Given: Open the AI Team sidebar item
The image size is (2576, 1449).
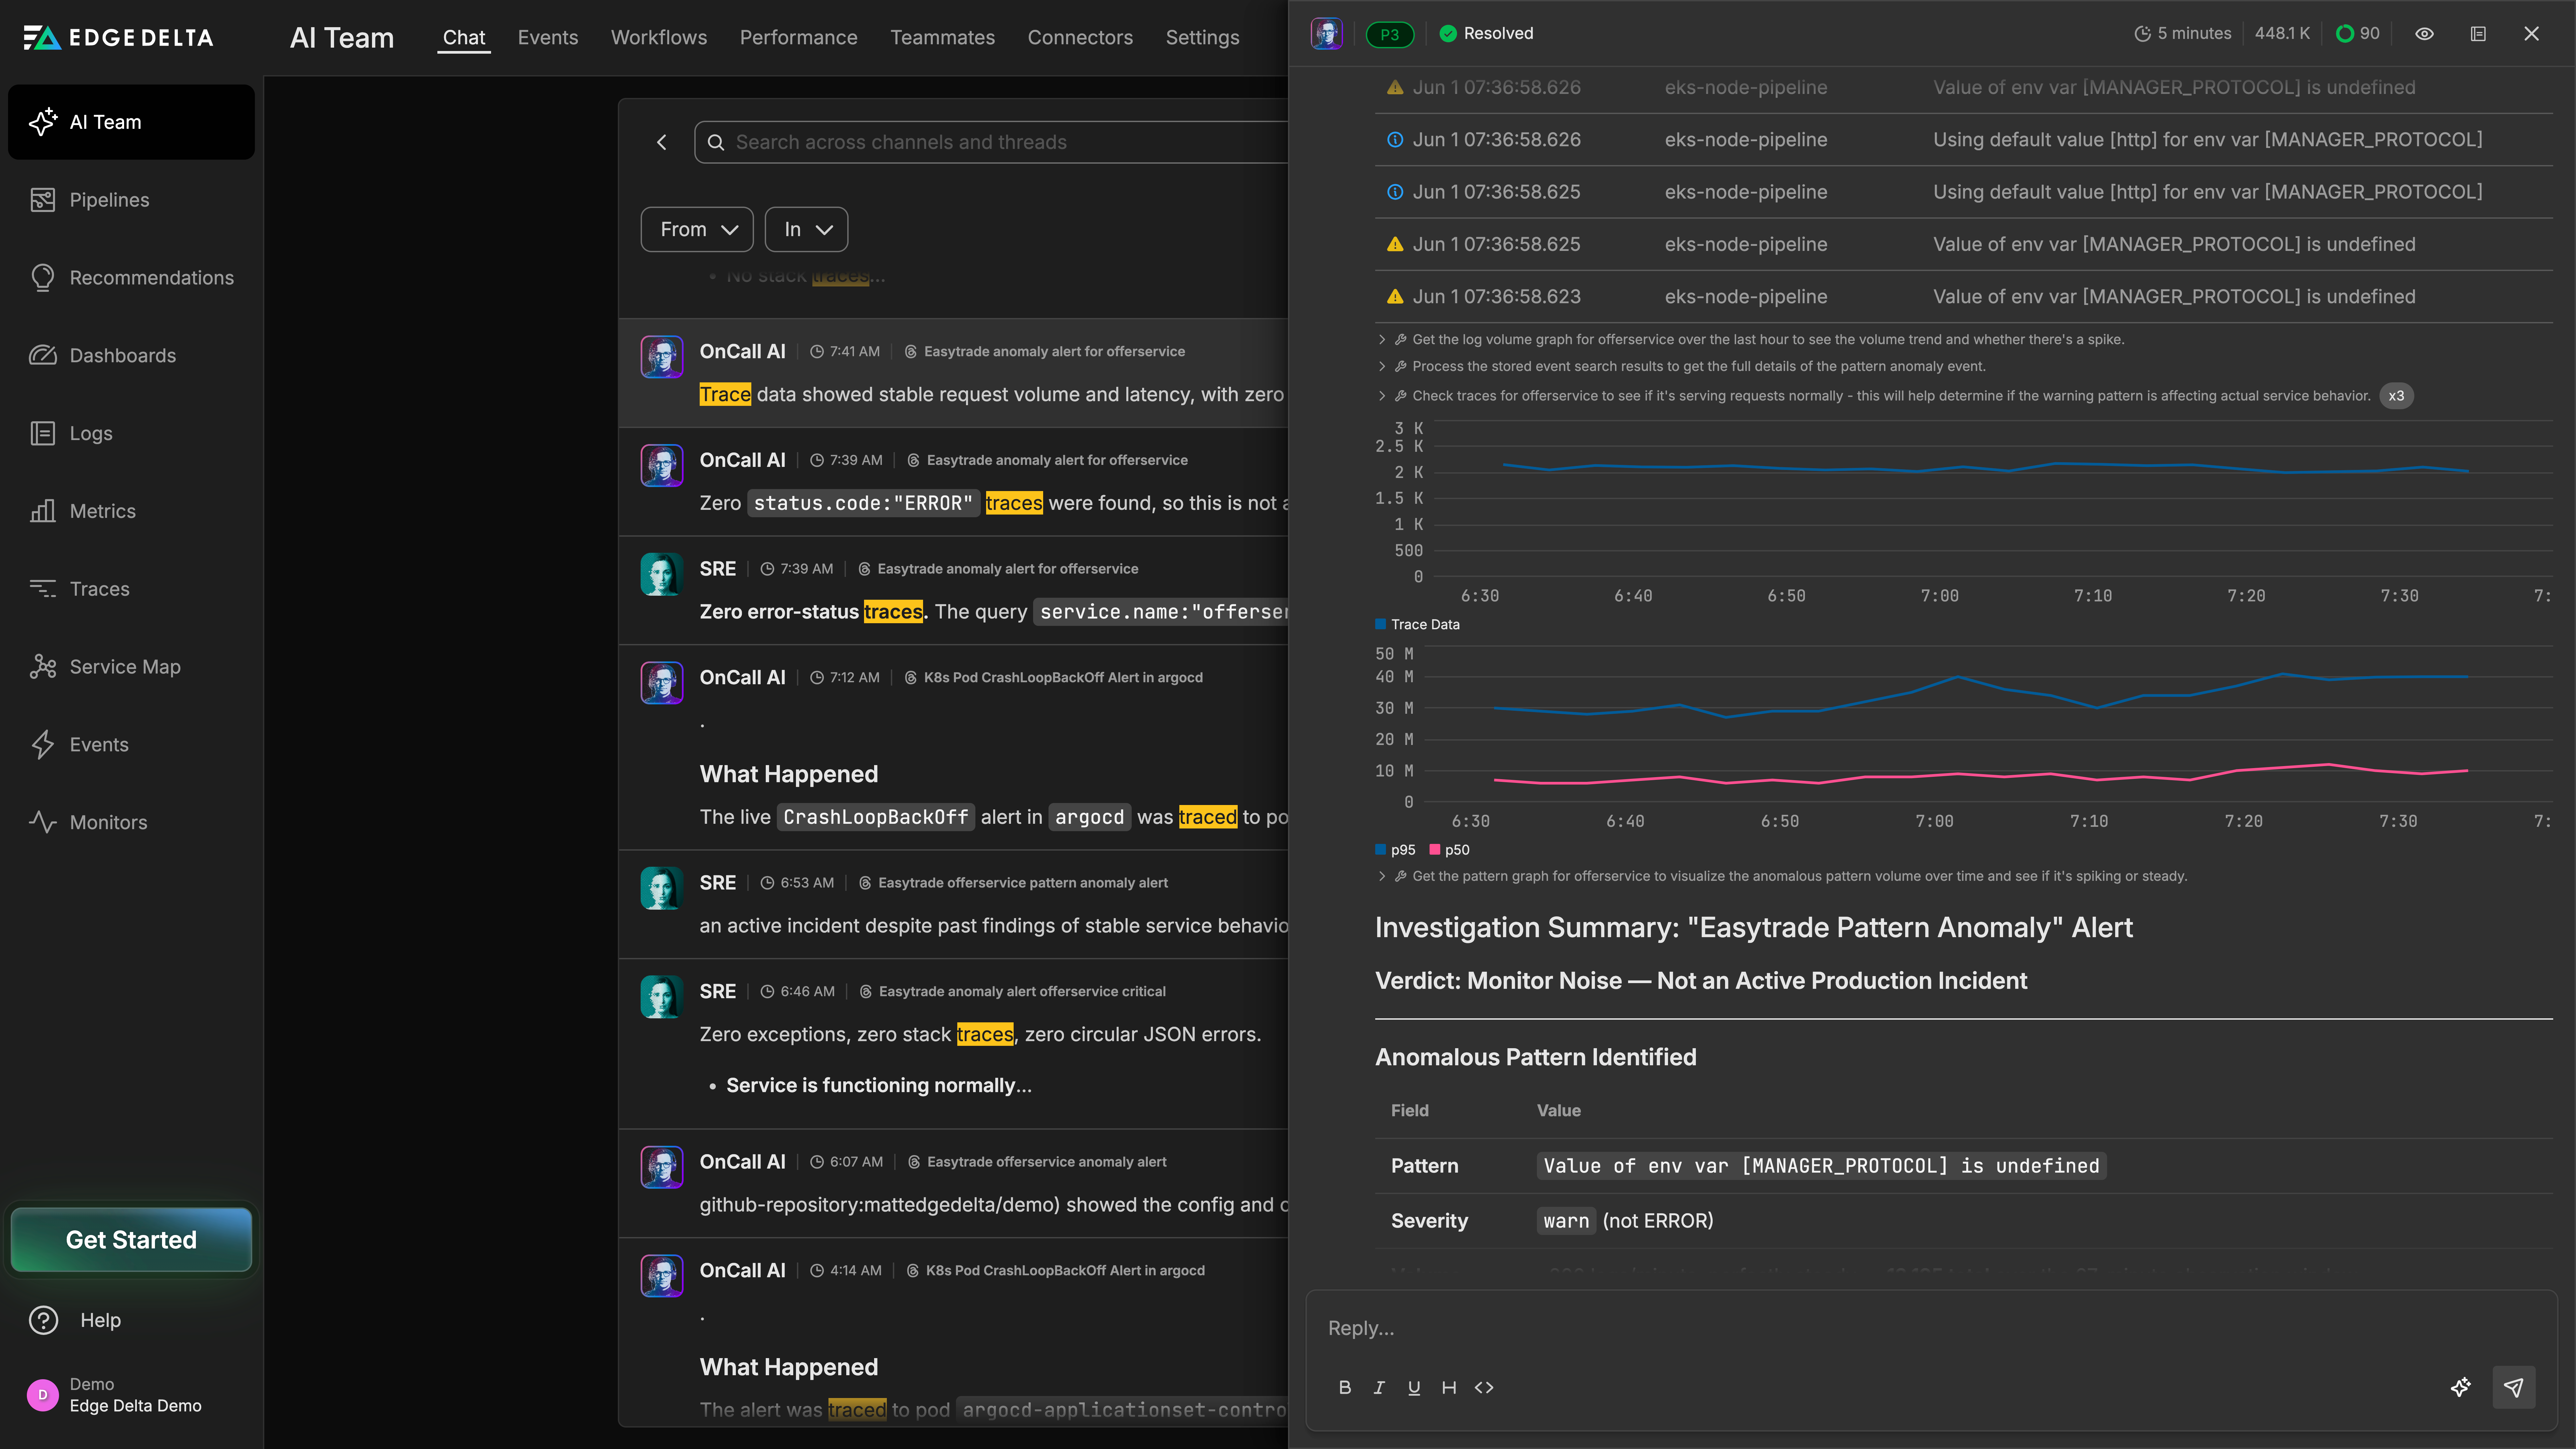Looking at the screenshot, I should click(131, 122).
